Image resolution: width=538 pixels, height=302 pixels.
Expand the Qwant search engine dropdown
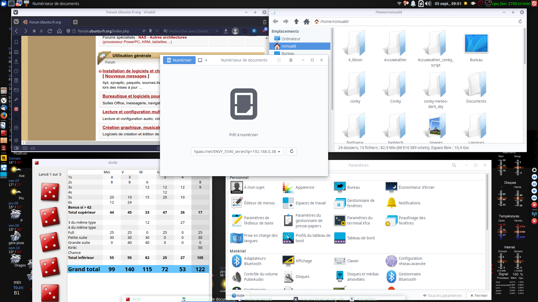click(217, 31)
